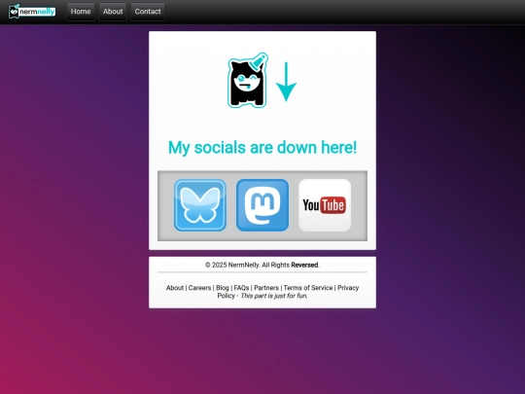Click the winking cat mascot image

tap(248, 81)
